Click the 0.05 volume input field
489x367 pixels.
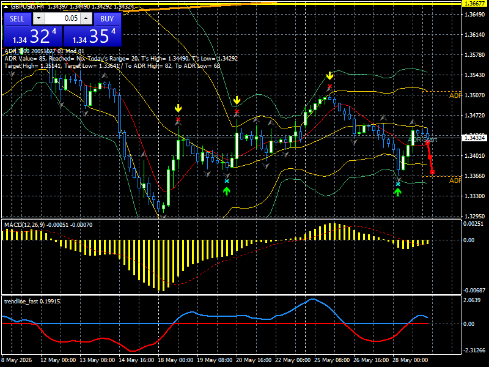(x=63, y=19)
